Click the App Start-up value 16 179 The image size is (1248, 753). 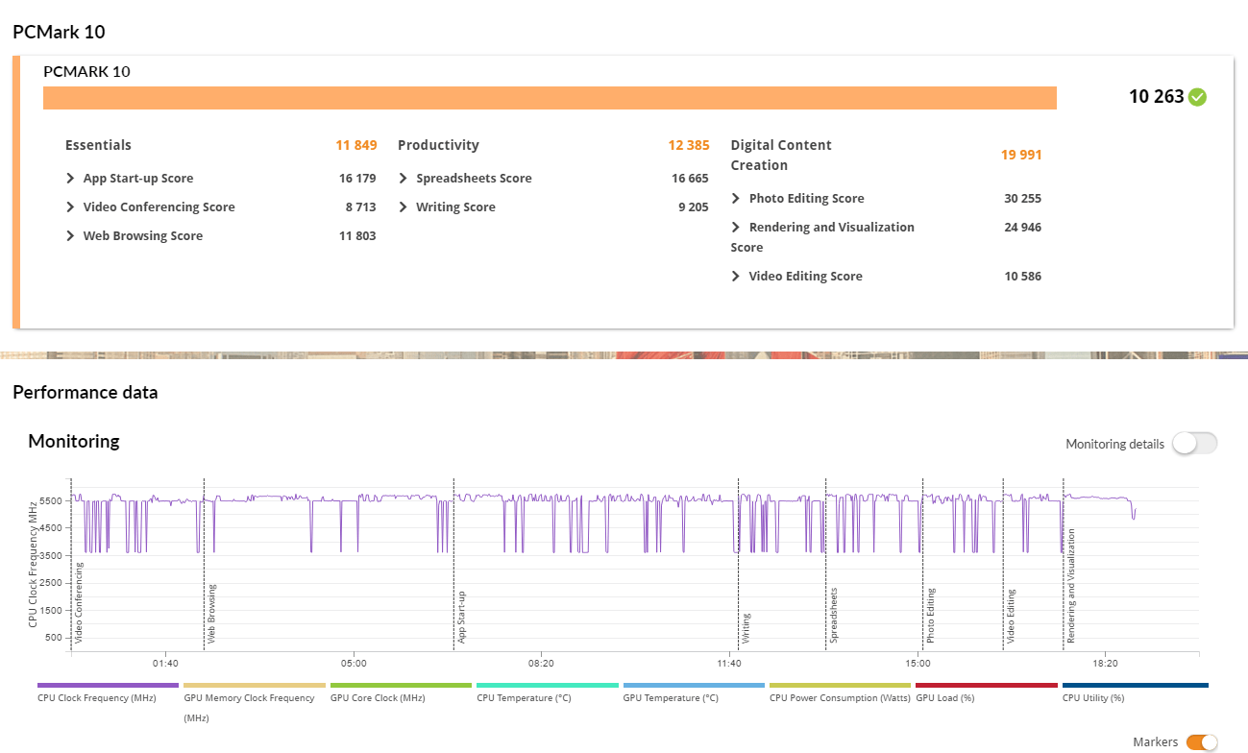pyautogui.click(x=357, y=179)
